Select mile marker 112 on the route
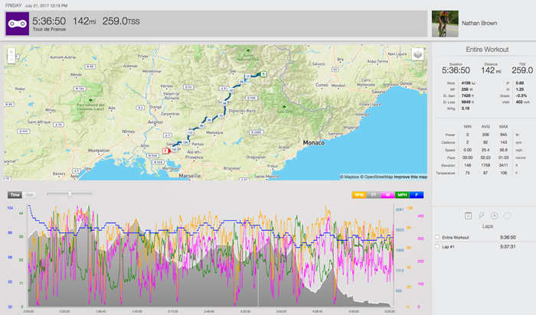 pyautogui.click(x=190, y=132)
